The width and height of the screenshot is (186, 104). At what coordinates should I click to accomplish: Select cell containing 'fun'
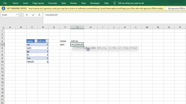32,58
